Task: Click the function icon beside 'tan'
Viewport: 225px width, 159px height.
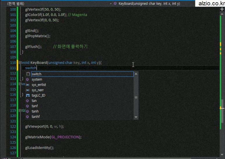Action: [x=28, y=101]
